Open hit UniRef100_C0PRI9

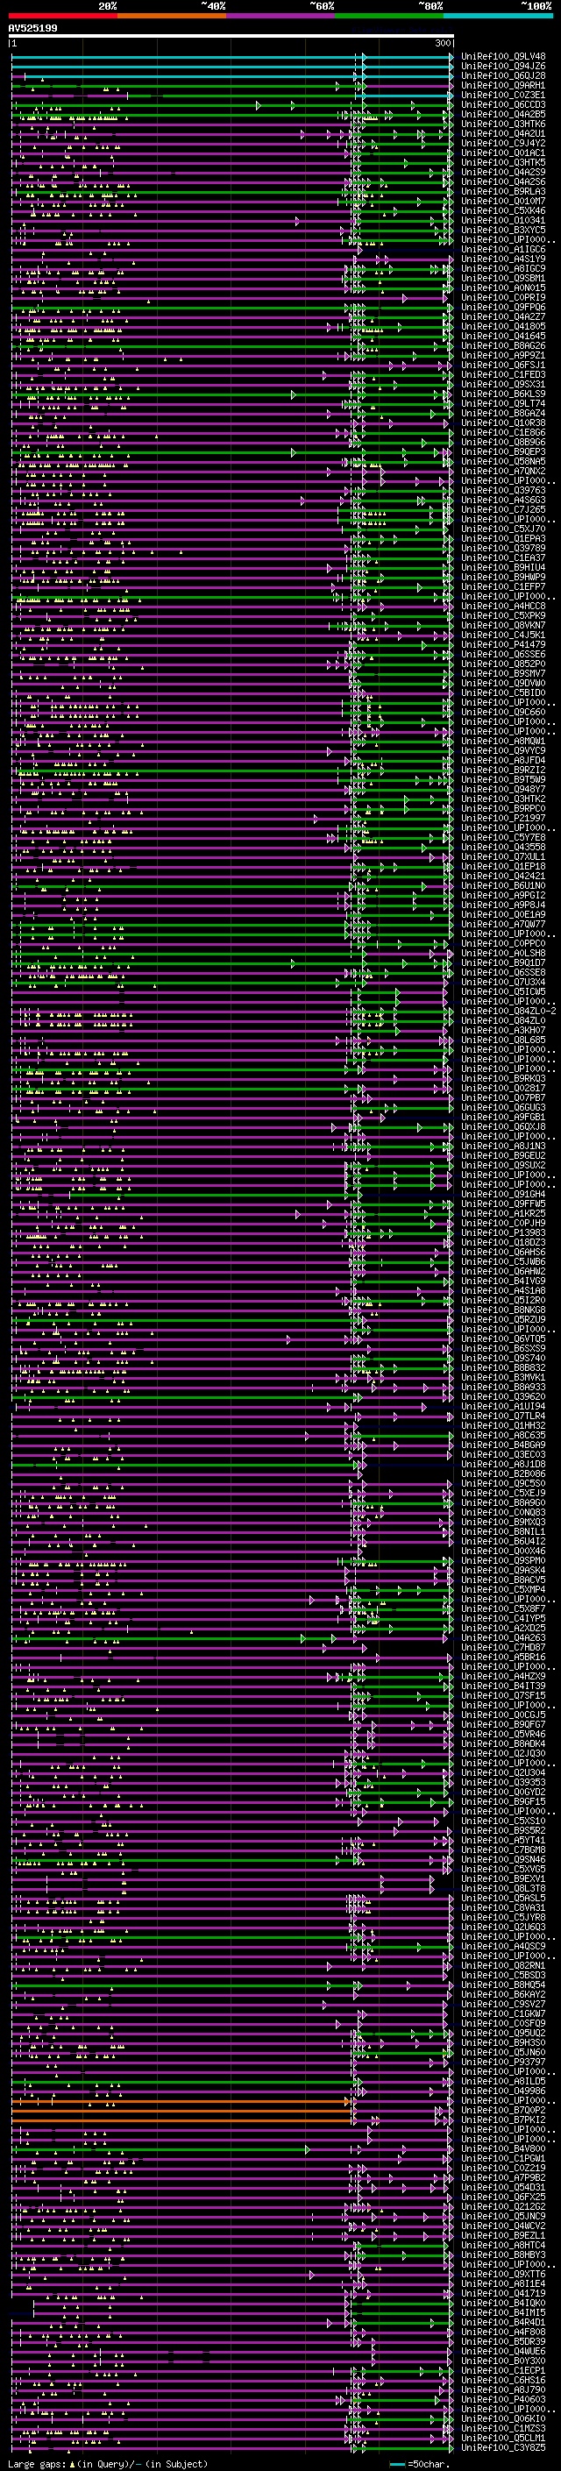[x=503, y=297]
